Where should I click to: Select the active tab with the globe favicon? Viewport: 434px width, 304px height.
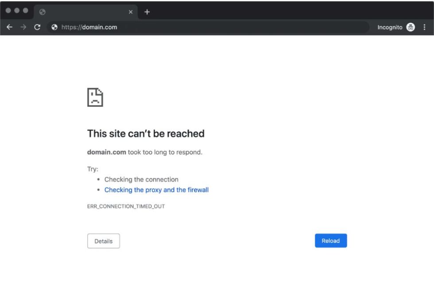pyautogui.click(x=80, y=12)
